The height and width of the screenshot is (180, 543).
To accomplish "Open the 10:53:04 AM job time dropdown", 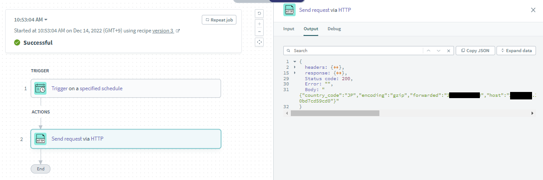I will [x=31, y=20].
